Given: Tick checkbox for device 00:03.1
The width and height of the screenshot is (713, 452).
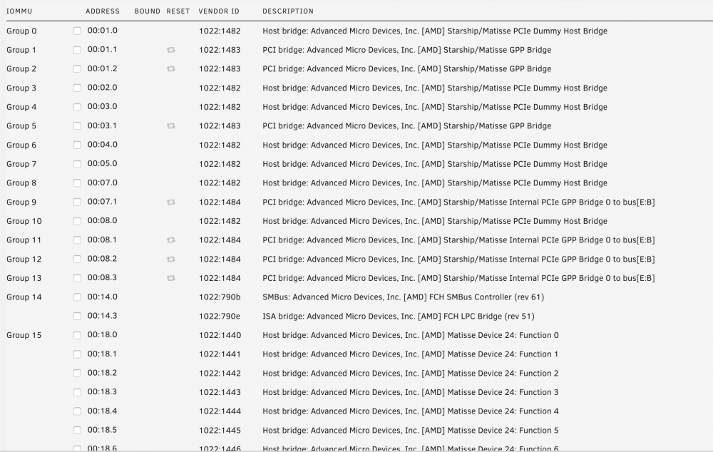Looking at the screenshot, I should coord(77,126).
